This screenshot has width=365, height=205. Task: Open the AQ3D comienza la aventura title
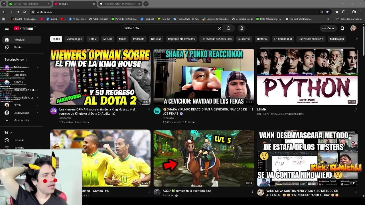187,191
